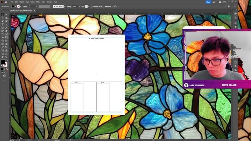
Task: Select the Pen tool
Action: tap(3, 21)
